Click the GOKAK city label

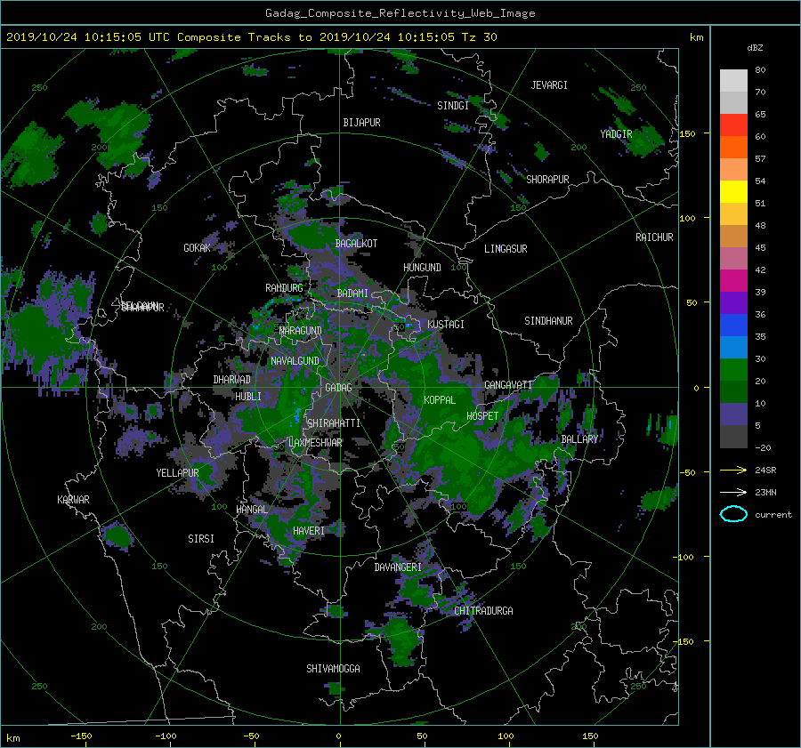pos(197,247)
